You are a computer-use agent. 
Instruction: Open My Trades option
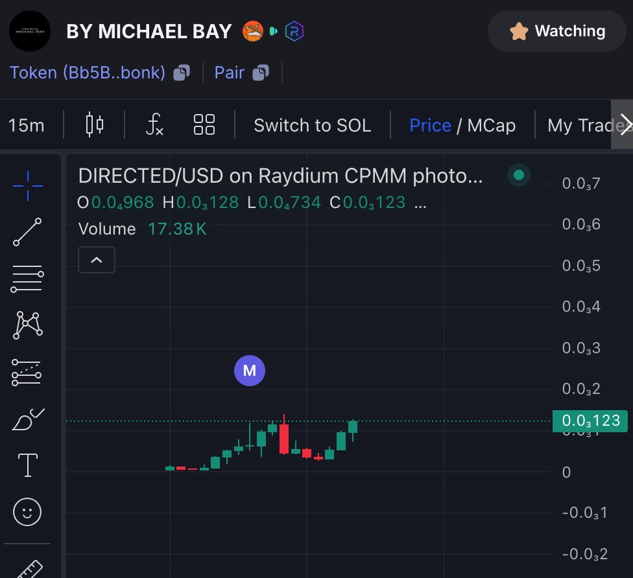point(579,126)
